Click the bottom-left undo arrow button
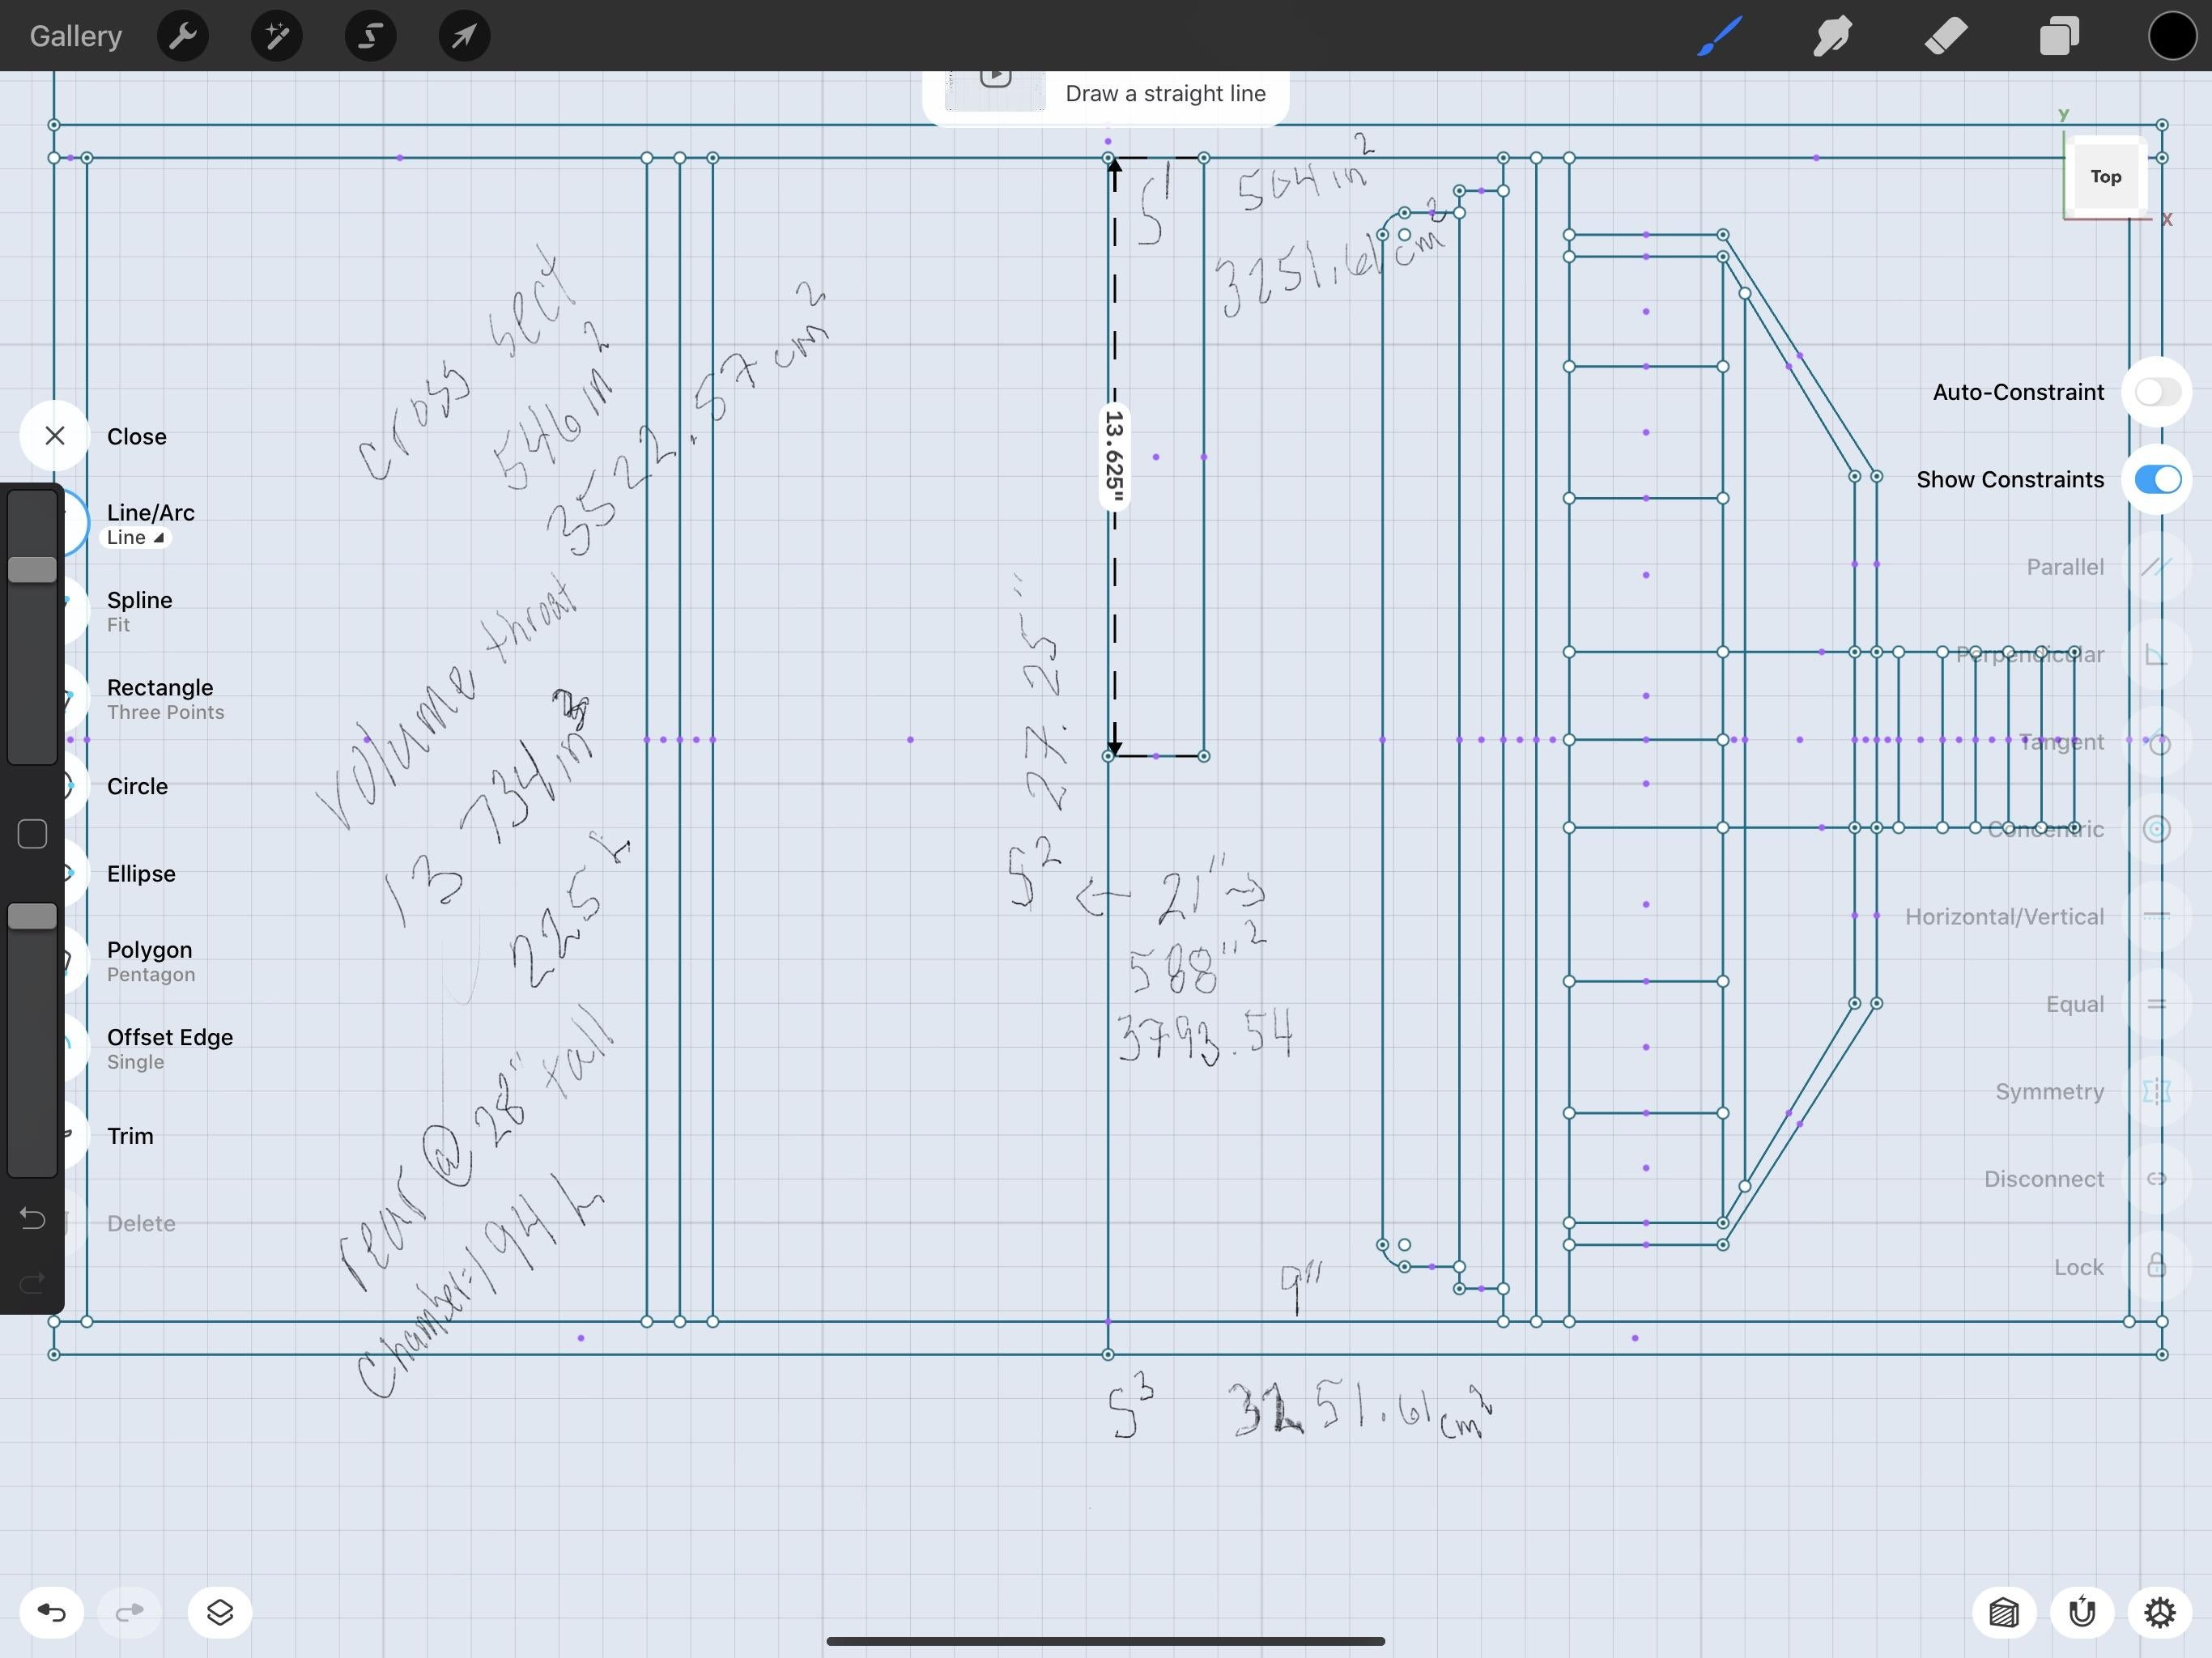This screenshot has height=1658, width=2212. [x=52, y=1612]
